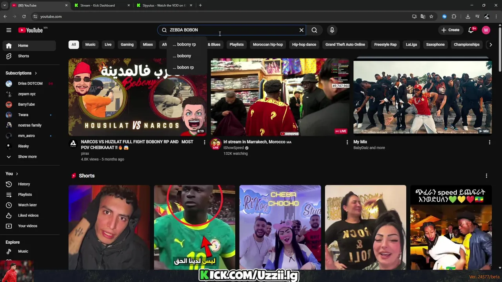Open the browser extensions puzzle icon
The image size is (502, 282).
[454, 16]
